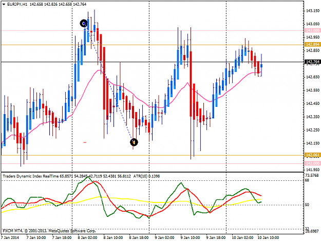The height and width of the screenshot is (241, 321).
Task: Click the small red dash mark below the chart
Action: (85, 142)
